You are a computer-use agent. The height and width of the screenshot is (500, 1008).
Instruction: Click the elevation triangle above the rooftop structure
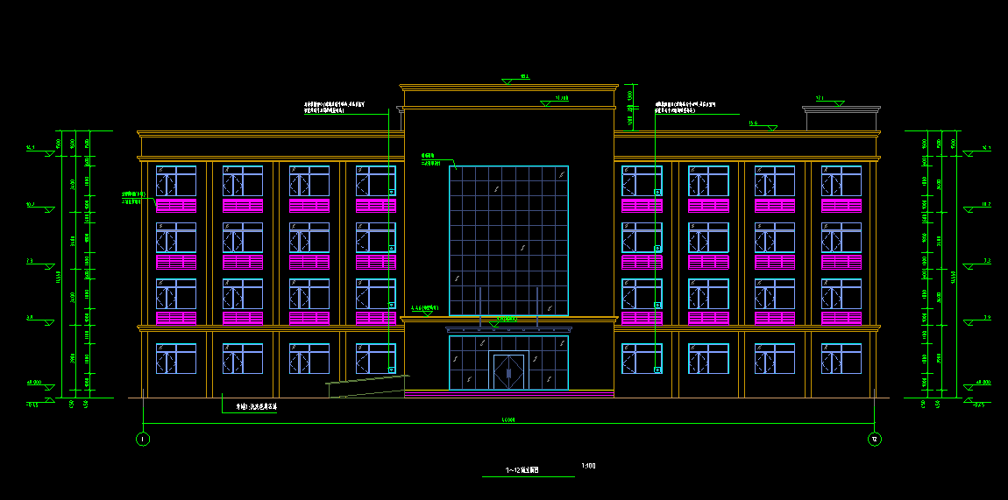839,102
